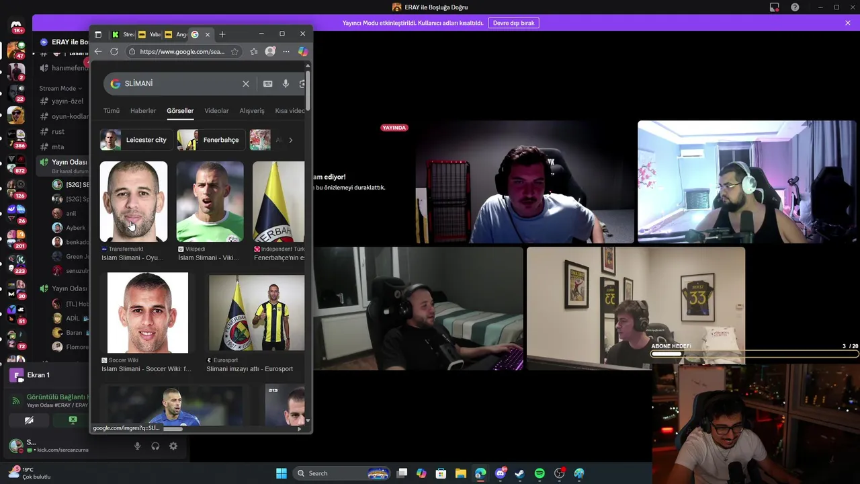Switch to the Ang browser tab
860x484 pixels.
[176, 34]
